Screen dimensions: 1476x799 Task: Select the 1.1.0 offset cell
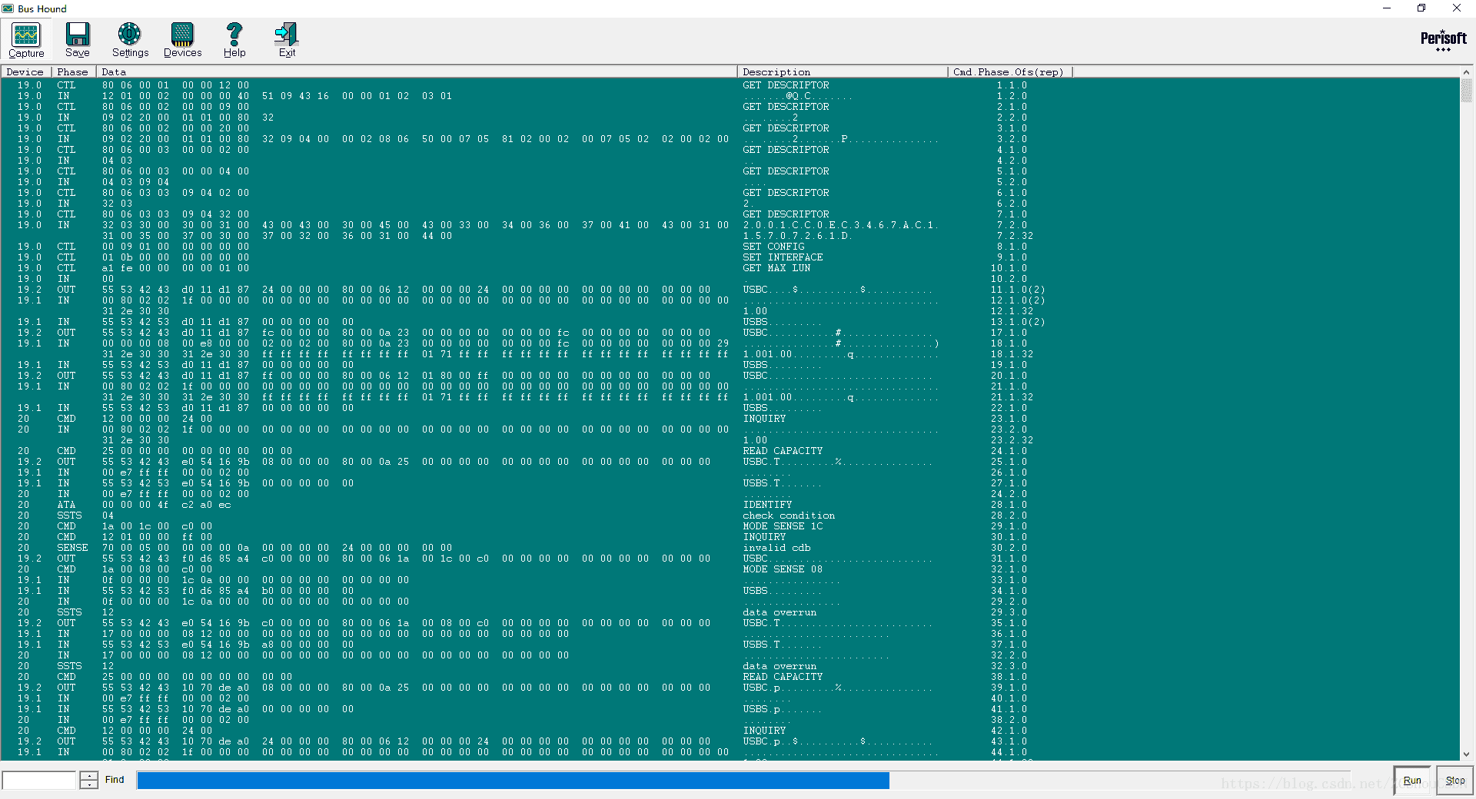point(1012,85)
